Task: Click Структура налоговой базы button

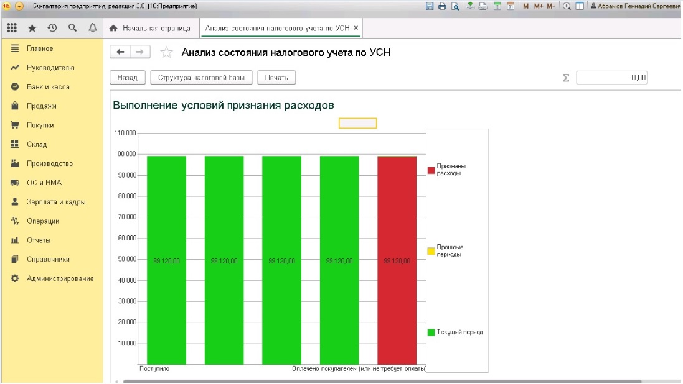Action: pos(201,78)
